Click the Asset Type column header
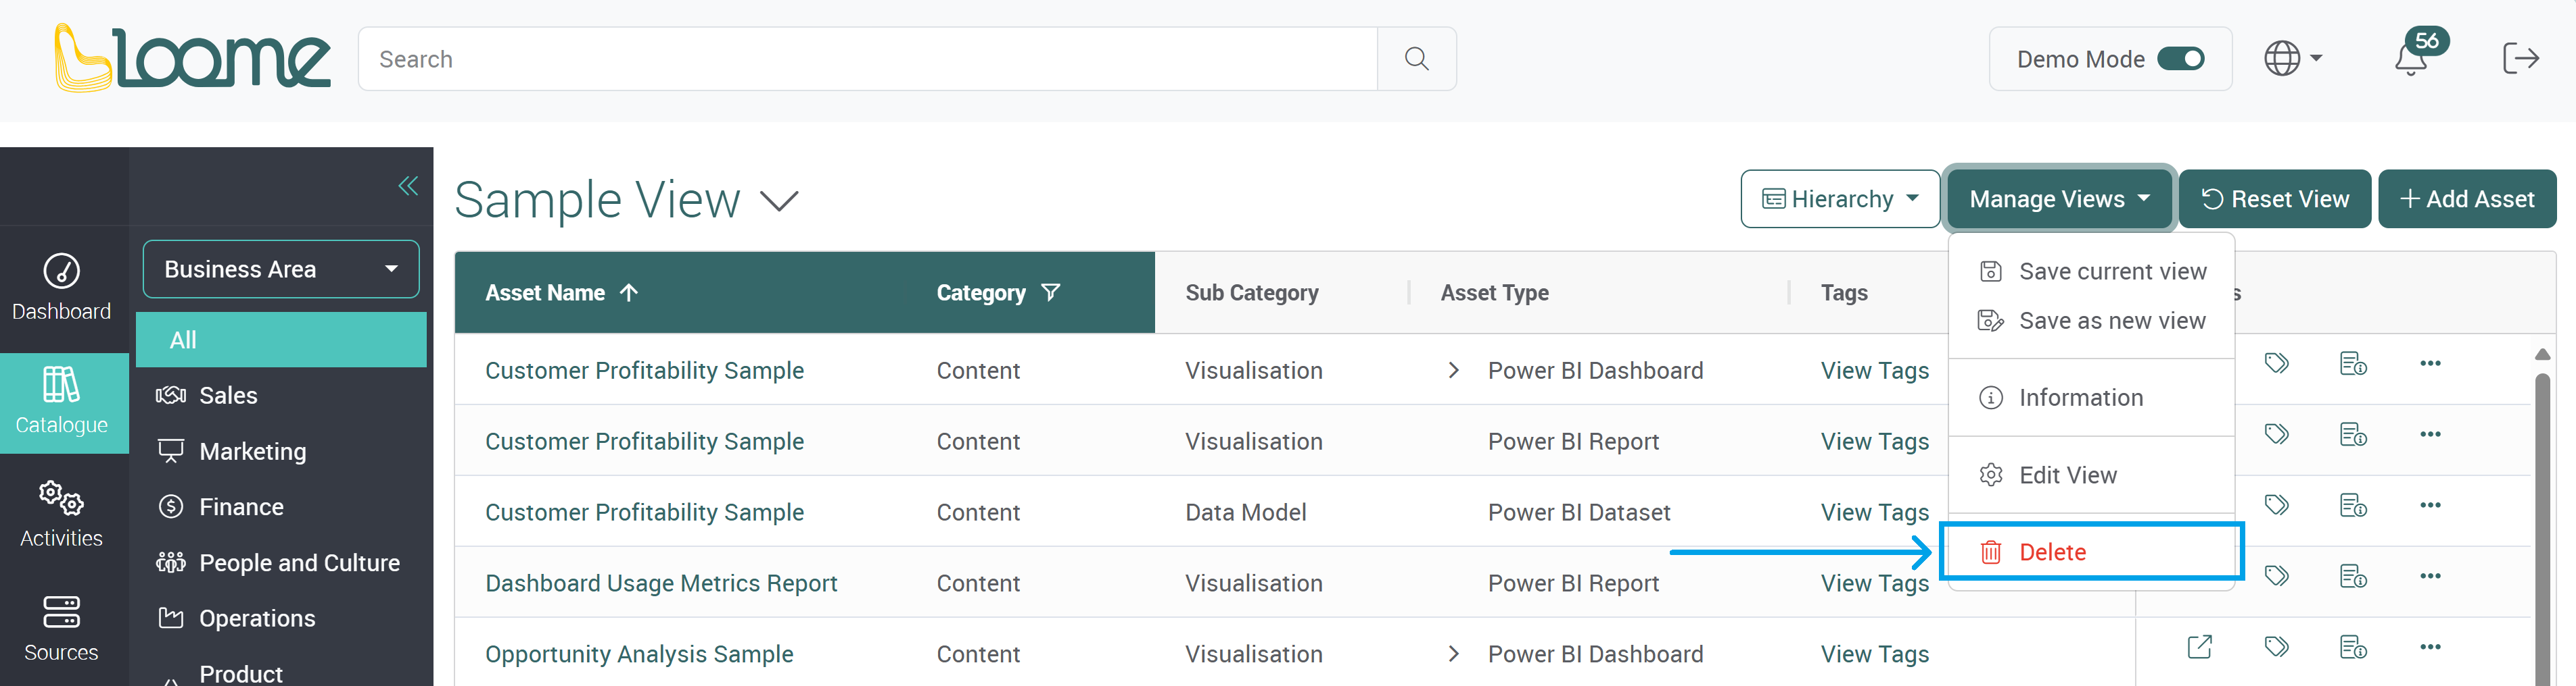2576x686 pixels. click(x=1494, y=292)
